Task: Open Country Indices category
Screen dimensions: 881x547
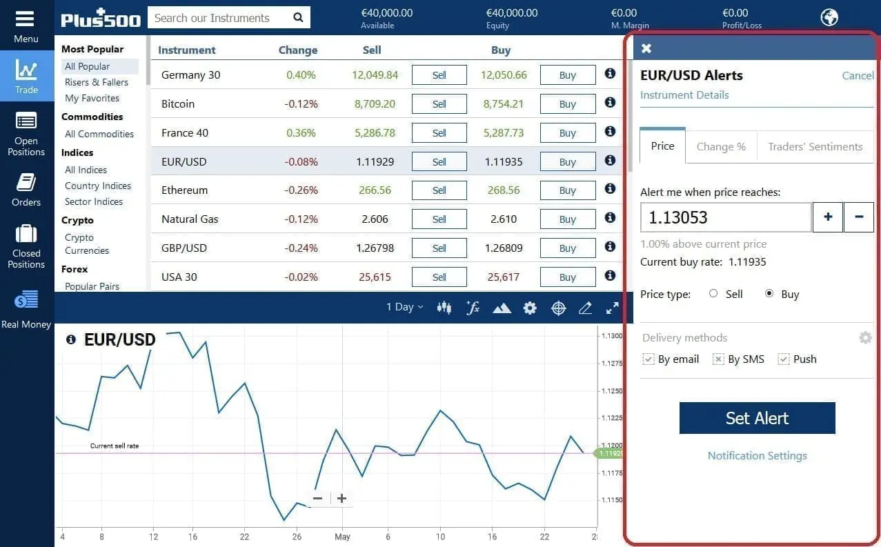Action: pos(98,186)
